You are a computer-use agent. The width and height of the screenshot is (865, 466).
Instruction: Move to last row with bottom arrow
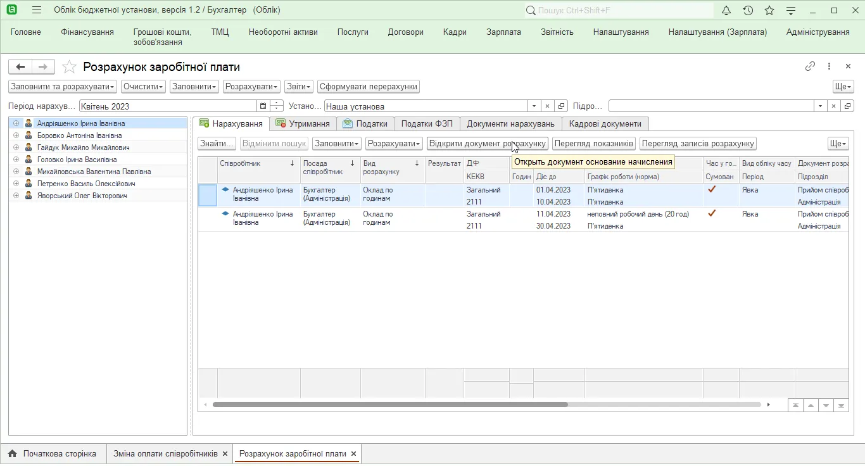(841, 405)
